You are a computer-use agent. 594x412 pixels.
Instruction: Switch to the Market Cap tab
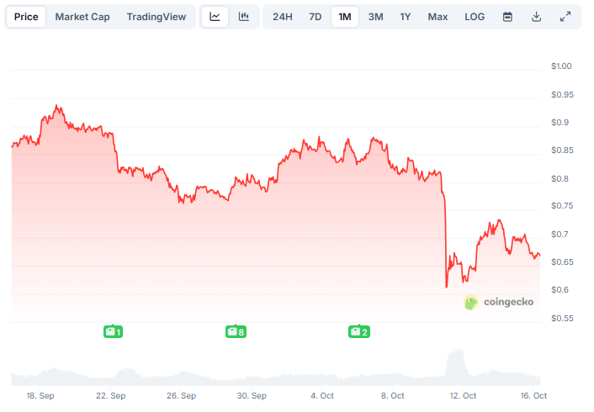coord(82,17)
